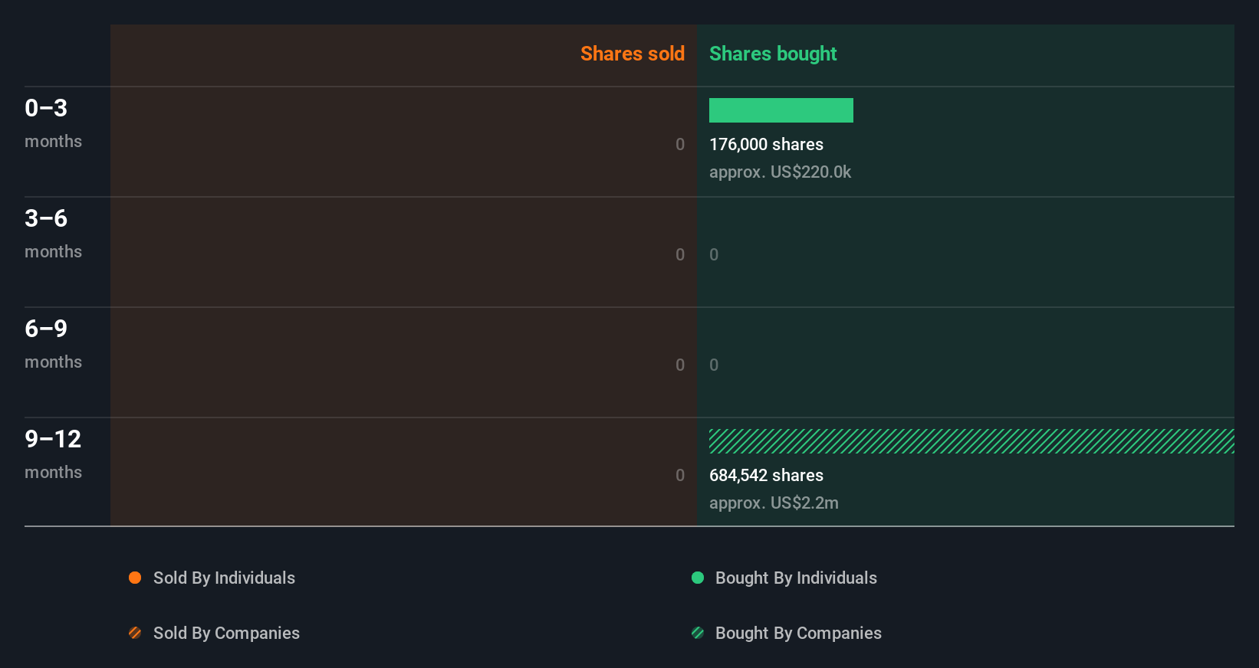Click the approx. US$220.0k value
This screenshot has height=668, width=1259.
tap(780, 172)
